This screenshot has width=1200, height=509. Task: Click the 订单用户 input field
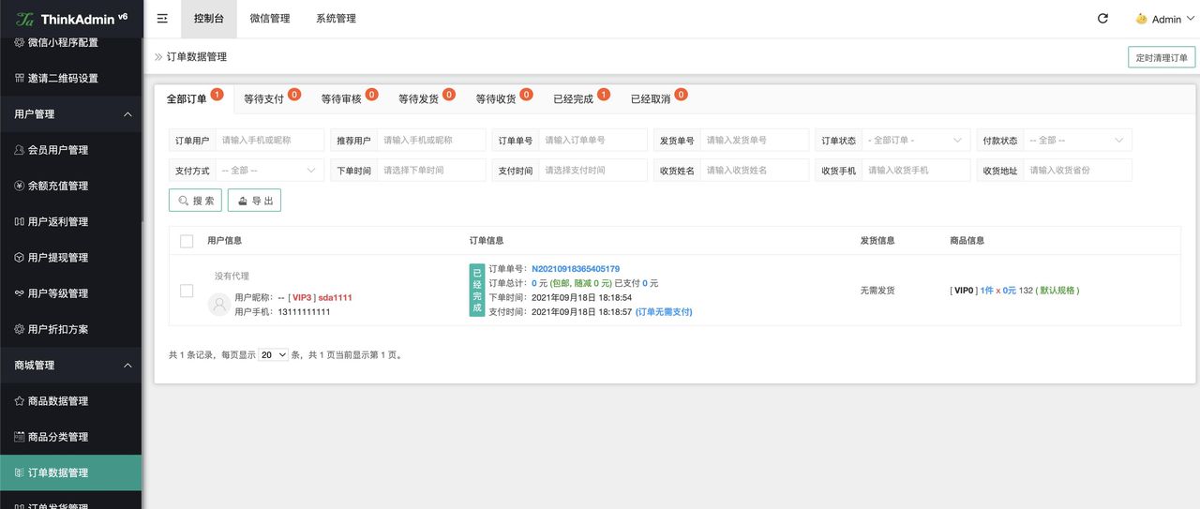(270, 141)
